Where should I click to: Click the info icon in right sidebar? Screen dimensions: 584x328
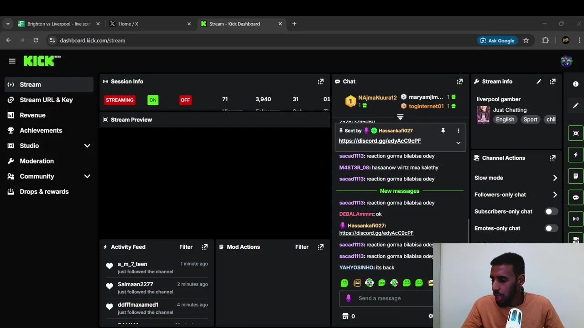(x=576, y=84)
